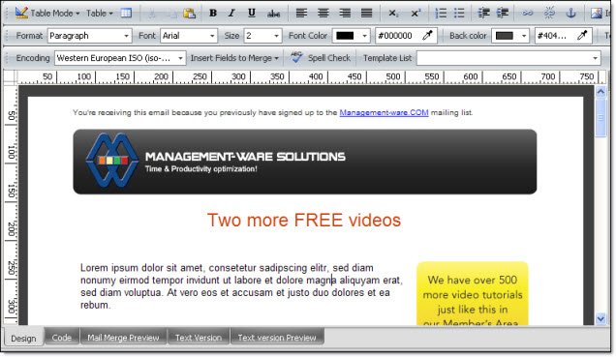Pick back color with the eyedropper

tap(582, 35)
